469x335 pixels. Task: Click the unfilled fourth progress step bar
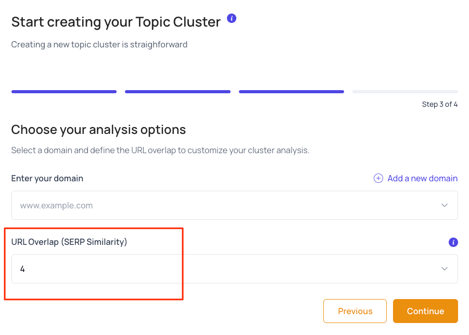click(405, 92)
